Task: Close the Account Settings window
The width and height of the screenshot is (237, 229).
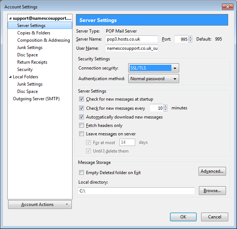Action: coord(227,7)
